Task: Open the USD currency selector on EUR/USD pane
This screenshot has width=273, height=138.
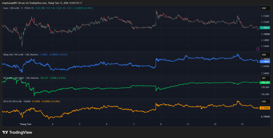Action: (x=265, y=8)
